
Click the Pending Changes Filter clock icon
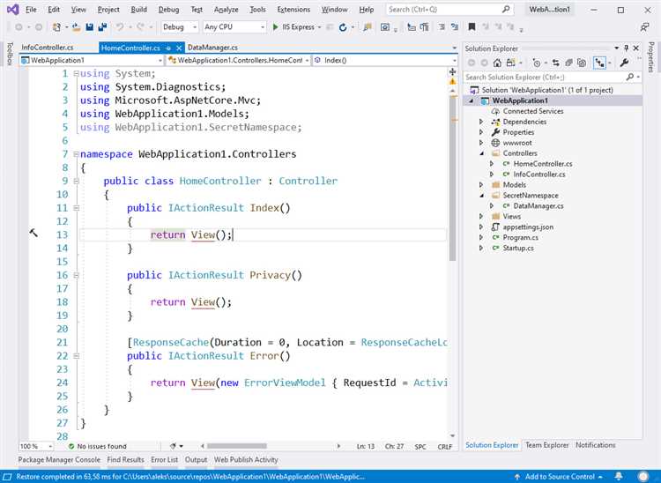536,63
